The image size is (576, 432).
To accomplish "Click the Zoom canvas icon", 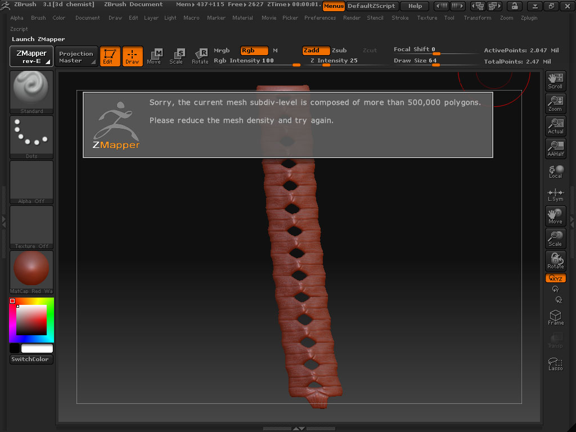I will click(555, 103).
